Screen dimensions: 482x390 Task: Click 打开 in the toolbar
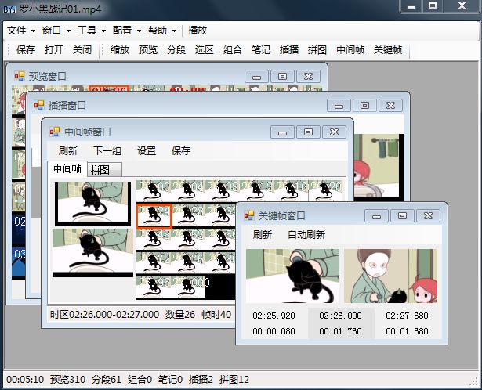click(54, 49)
